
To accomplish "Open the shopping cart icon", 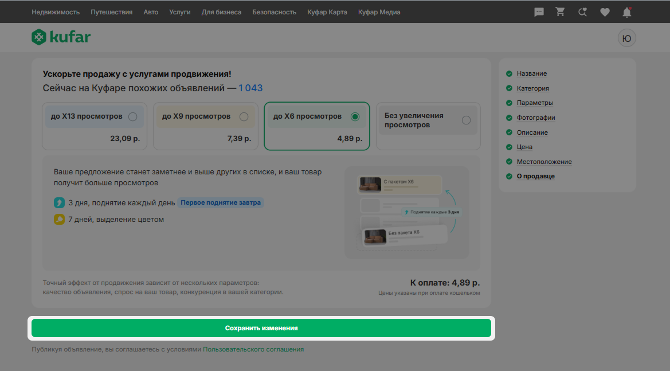I will (560, 12).
